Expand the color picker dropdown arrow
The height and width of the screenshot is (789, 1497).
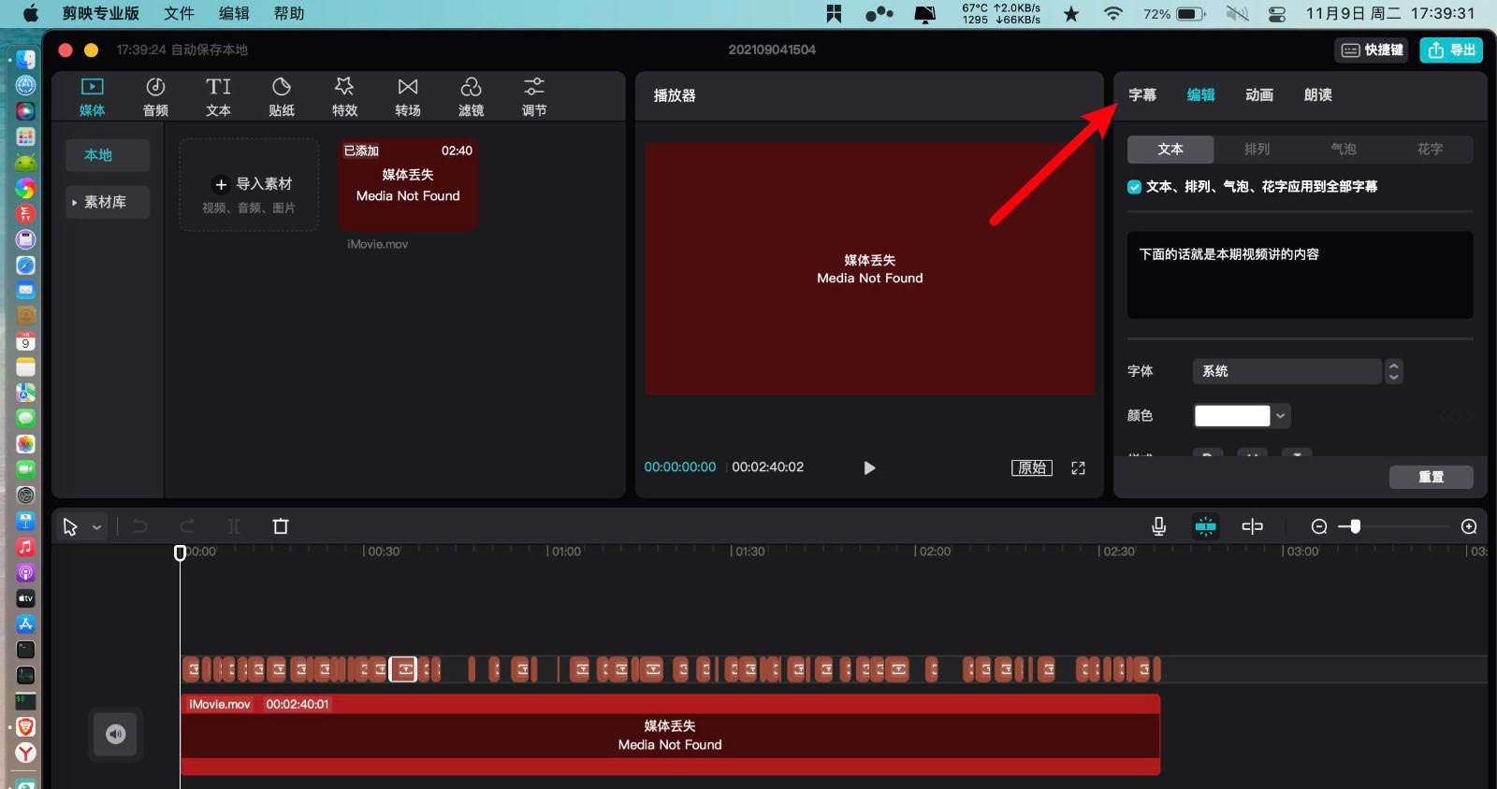point(1281,416)
